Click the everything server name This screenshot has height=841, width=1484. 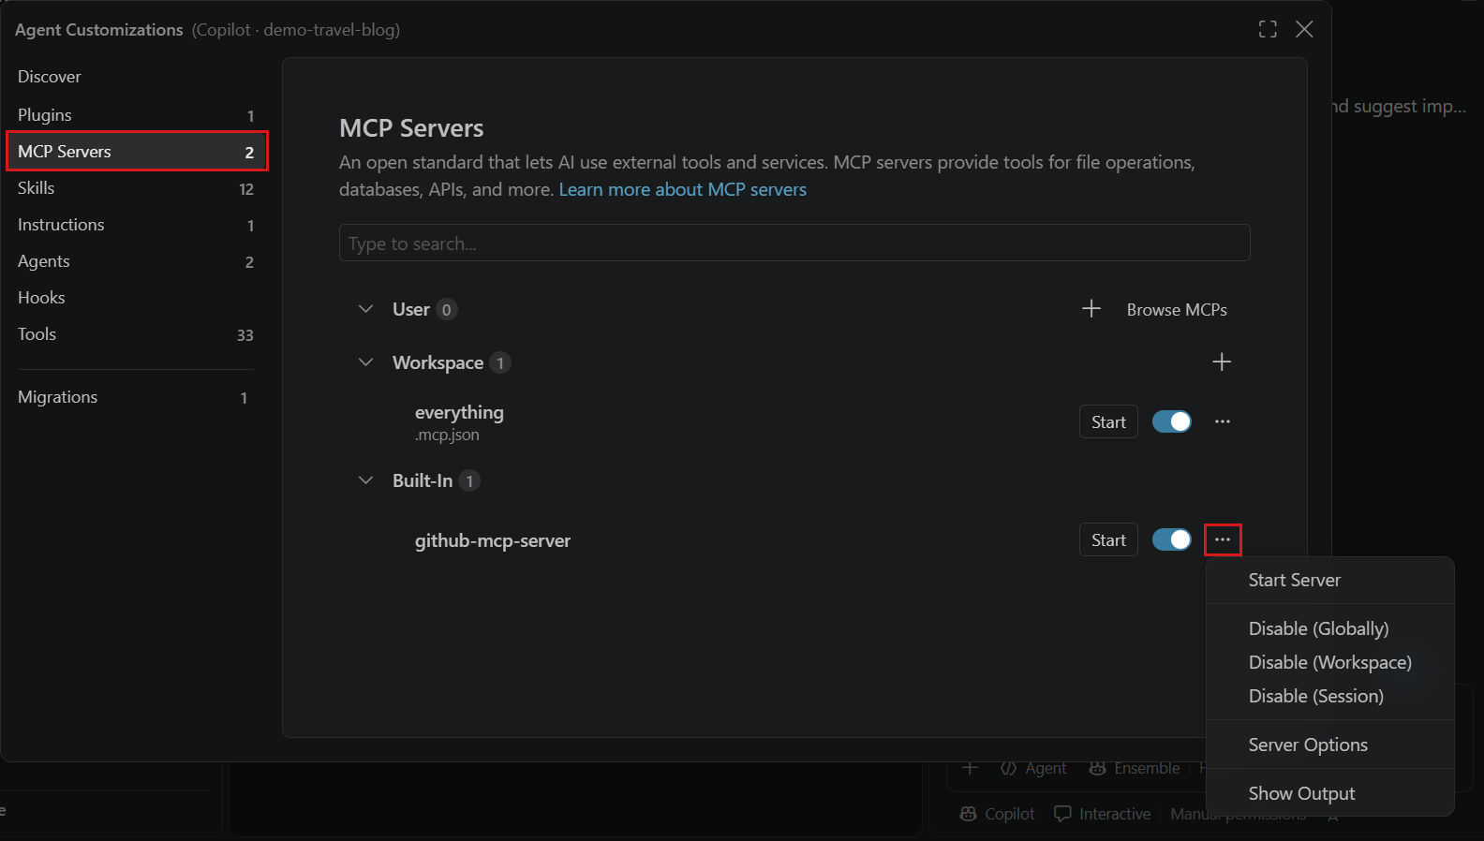click(x=459, y=412)
